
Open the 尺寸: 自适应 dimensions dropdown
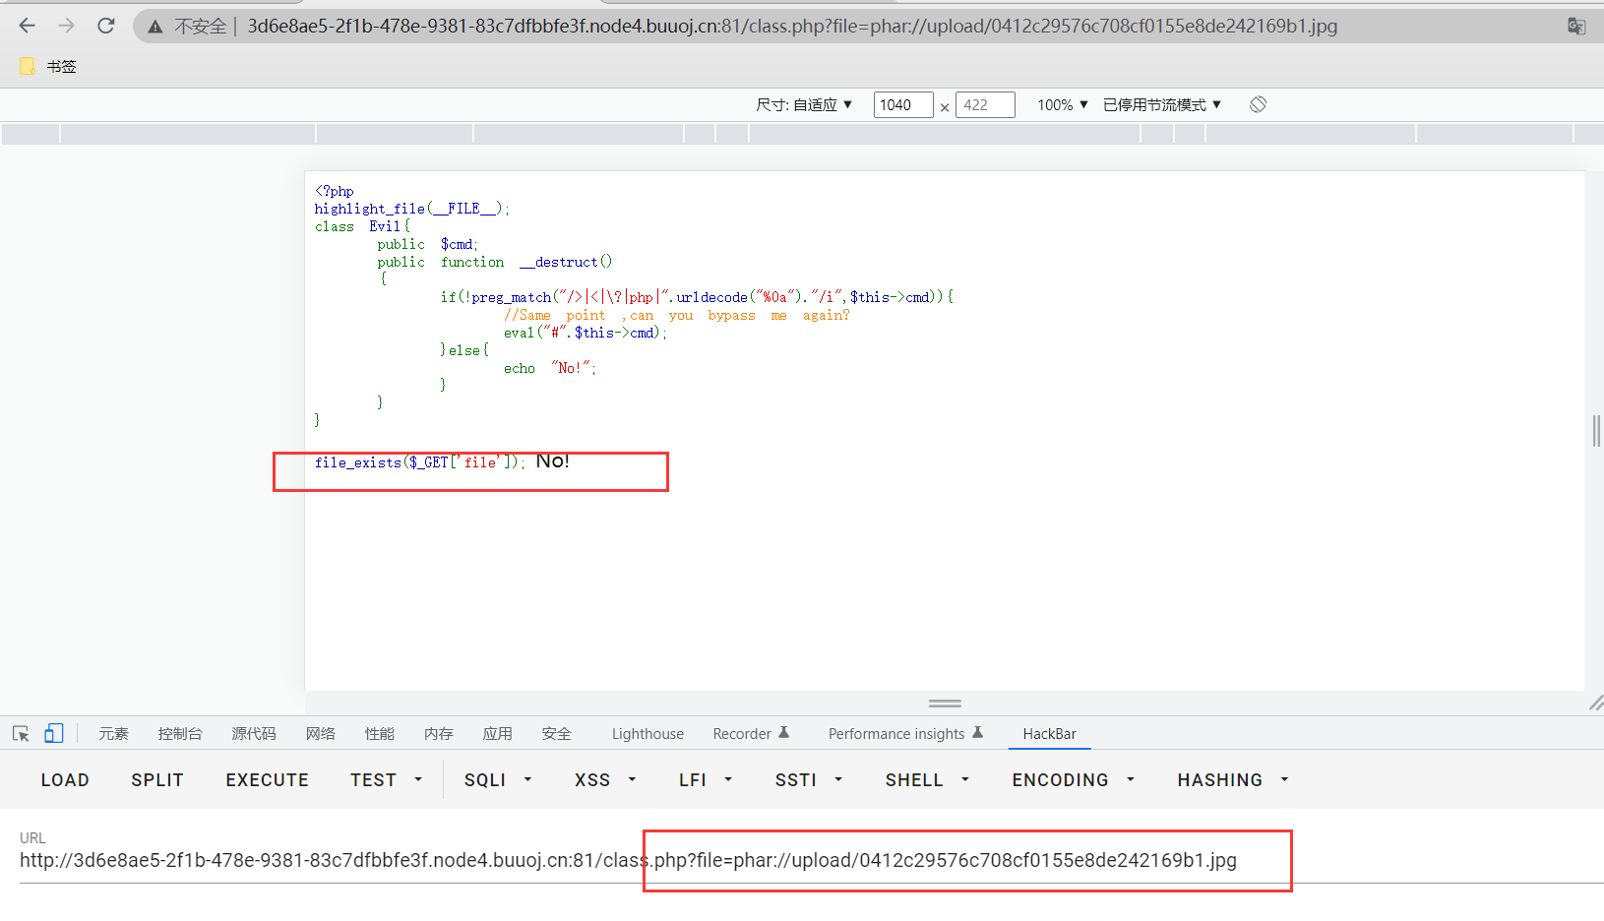(804, 104)
